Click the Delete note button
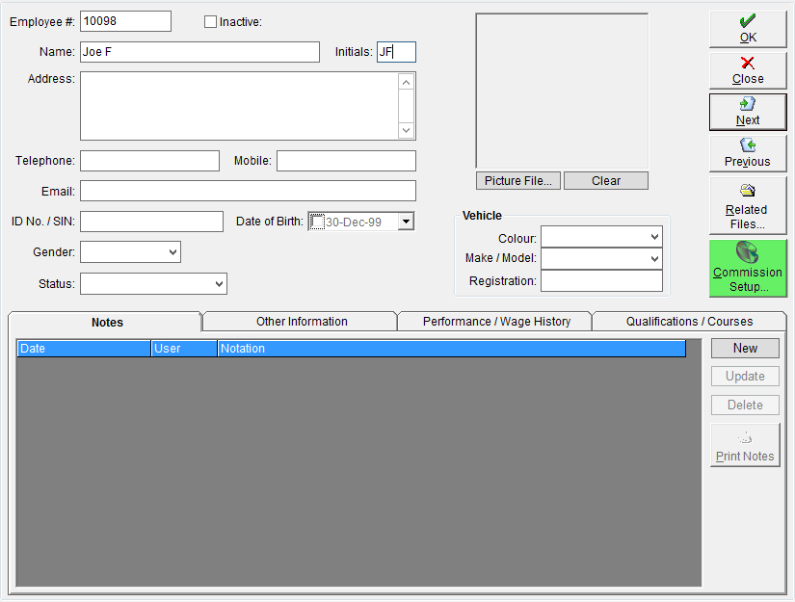Image resolution: width=795 pixels, height=602 pixels. (x=745, y=405)
